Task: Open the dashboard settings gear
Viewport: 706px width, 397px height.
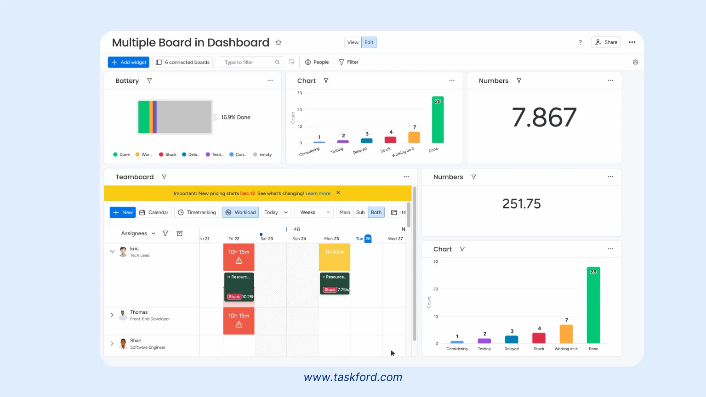Action: click(x=635, y=62)
